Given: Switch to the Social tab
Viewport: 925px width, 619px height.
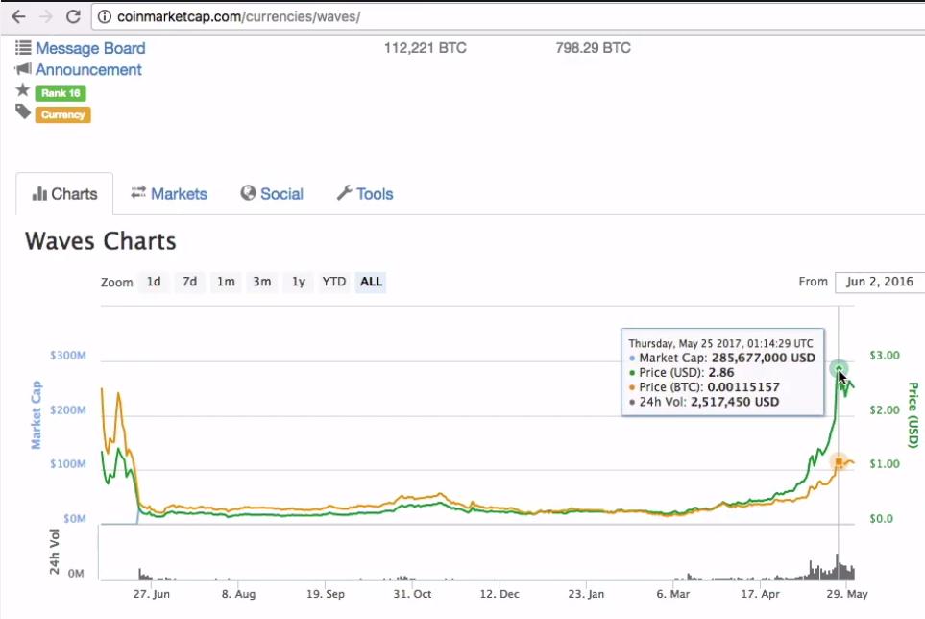Looking at the screenshot, I should 272,194.
